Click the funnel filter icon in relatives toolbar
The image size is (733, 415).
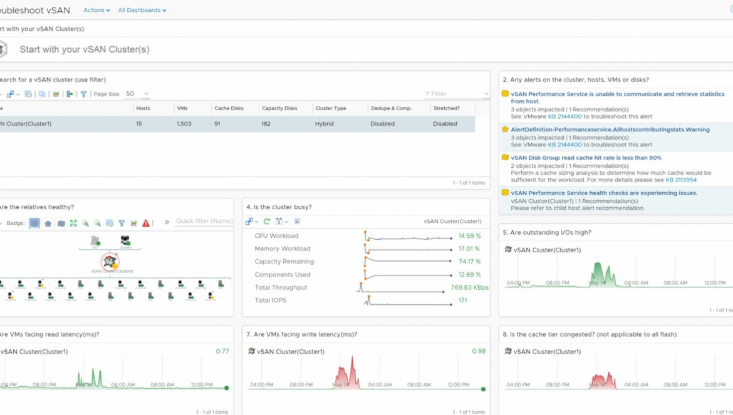click(x=122, y=223)
